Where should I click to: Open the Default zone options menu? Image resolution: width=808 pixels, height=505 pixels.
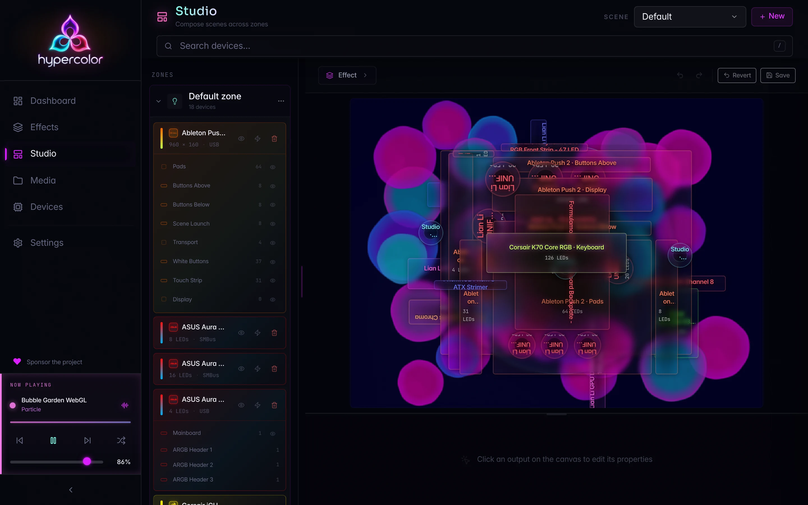coord(281,101)
